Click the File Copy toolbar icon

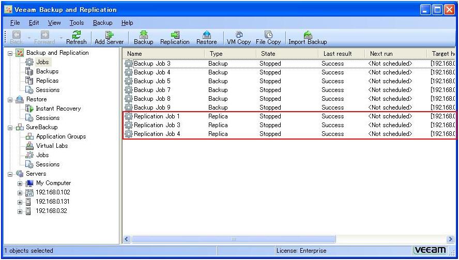(x=268, y=35)
